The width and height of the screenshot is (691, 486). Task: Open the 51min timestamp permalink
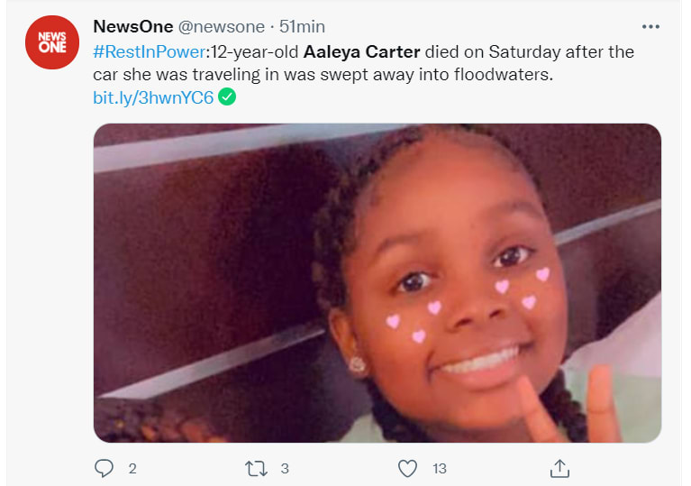303,26
